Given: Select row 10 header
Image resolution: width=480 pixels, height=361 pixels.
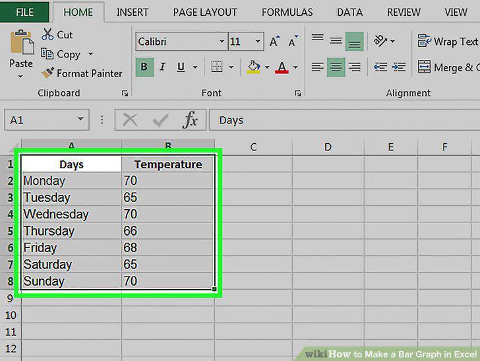Looking at the screenshot, I should 11,315.
